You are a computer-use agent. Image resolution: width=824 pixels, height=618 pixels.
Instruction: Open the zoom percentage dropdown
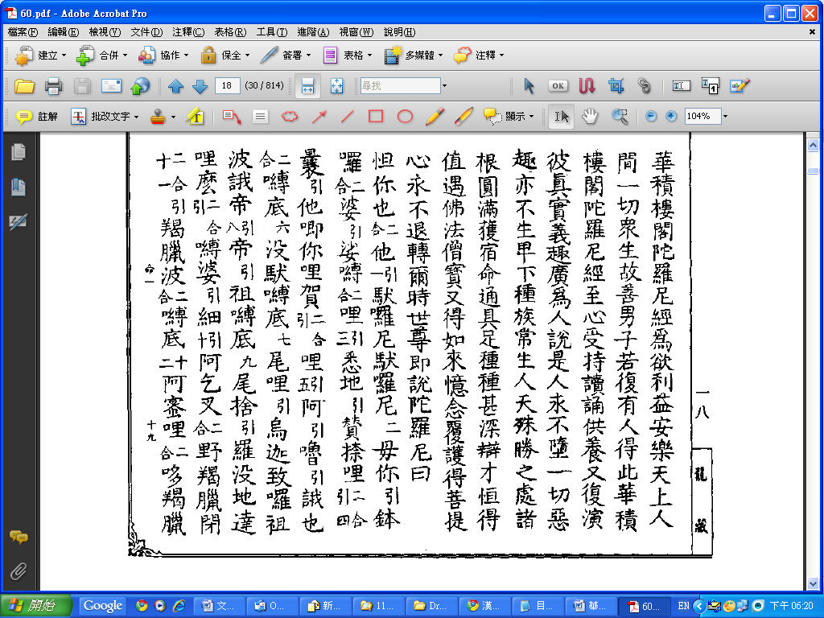(725, 116)
